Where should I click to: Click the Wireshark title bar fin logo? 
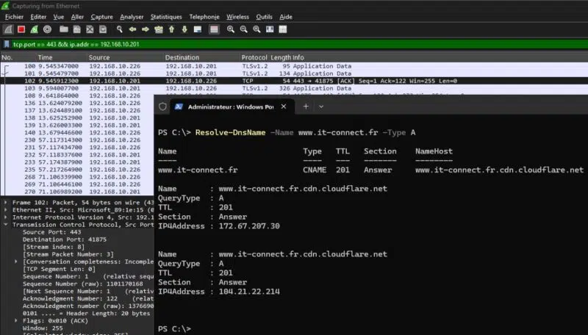5,6
